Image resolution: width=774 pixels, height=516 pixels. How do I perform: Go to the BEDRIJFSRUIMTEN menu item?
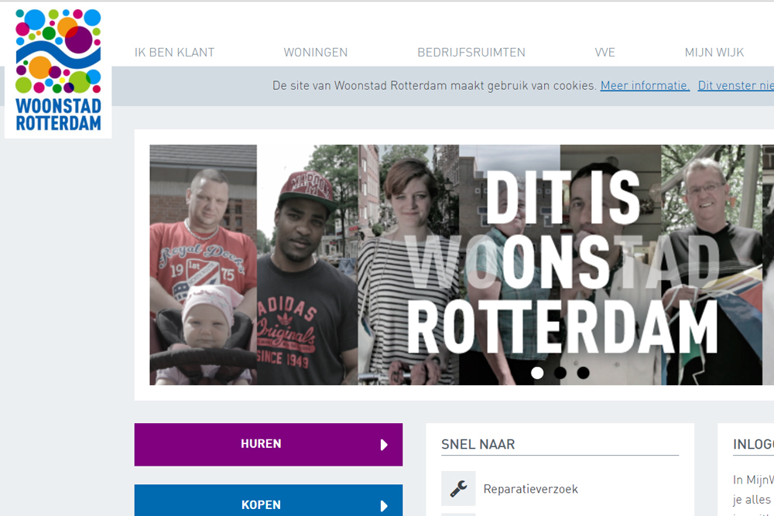pos(471,53)
